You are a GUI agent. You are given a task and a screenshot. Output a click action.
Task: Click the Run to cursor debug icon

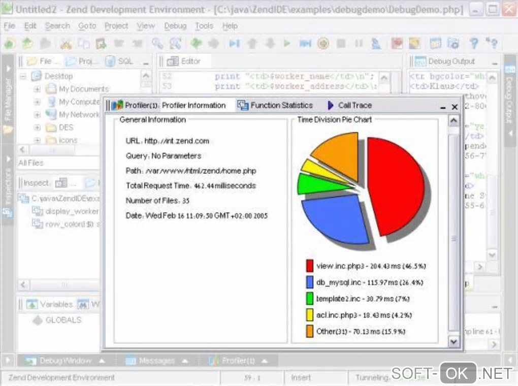pos(234,43)
